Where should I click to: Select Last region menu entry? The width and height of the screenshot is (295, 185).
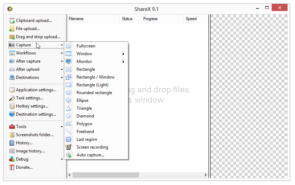96,139
